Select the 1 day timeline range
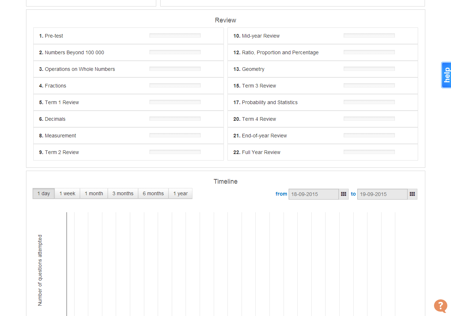The image size is (451, 316). tap(44, 193)
